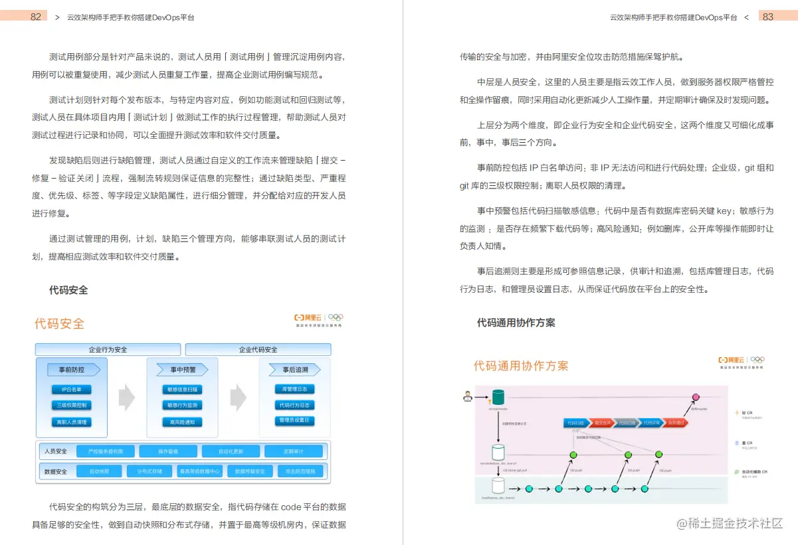Click the developer user icon in the collaboration diagram

tap(468, 396)
